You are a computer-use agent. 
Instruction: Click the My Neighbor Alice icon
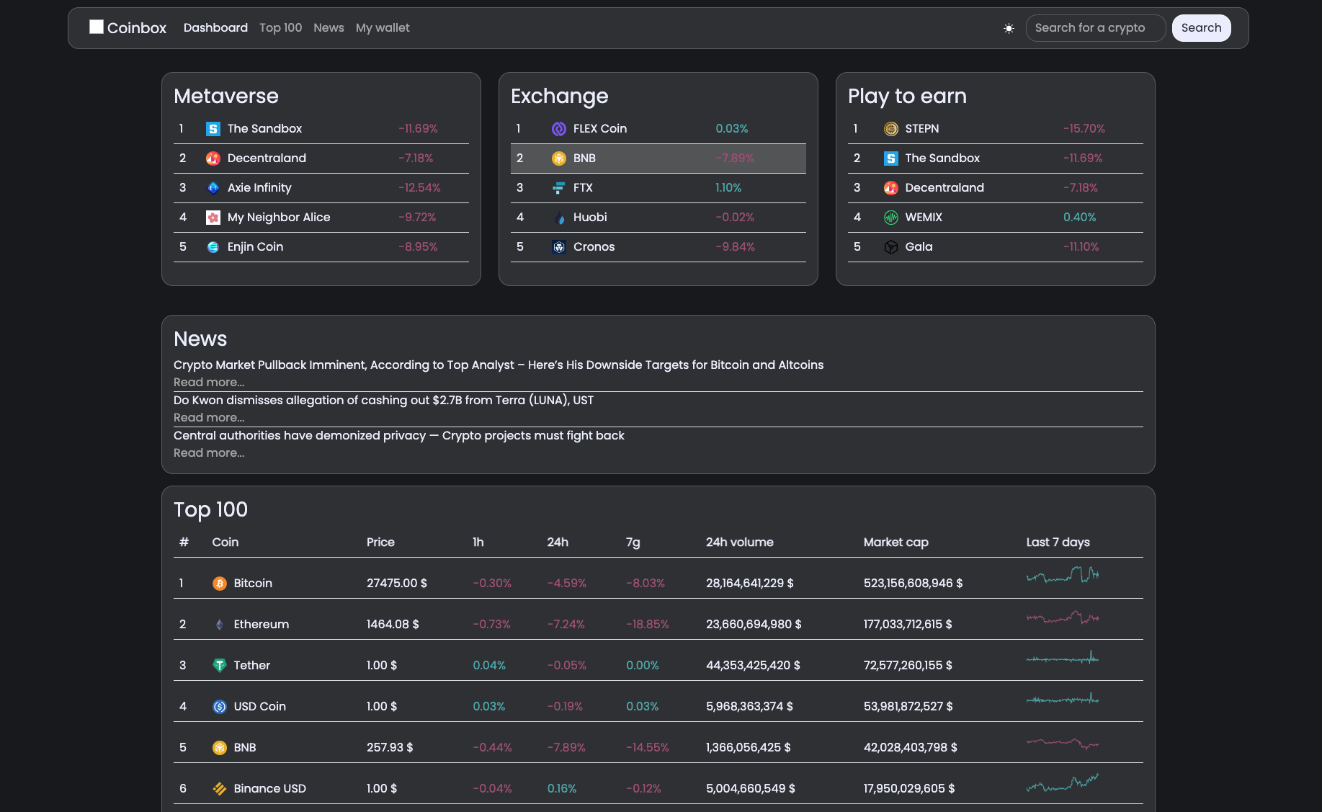[213, 218]
